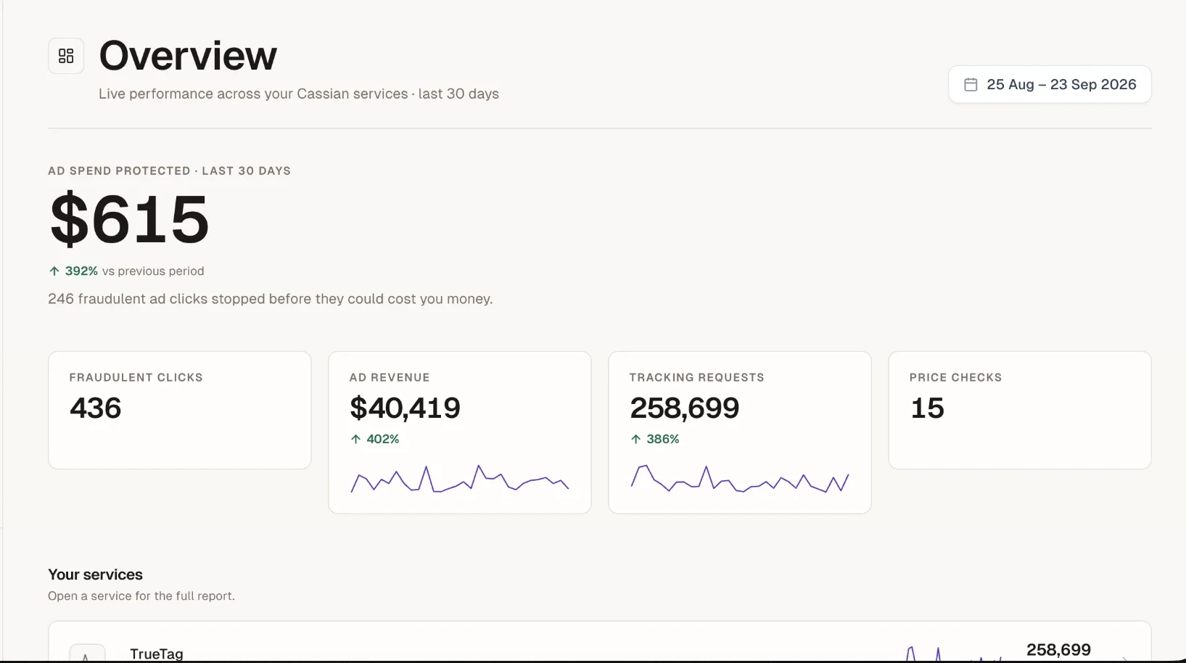Image resolution: width=1186 pixels, height=663 pixels.
Task: Click the 15 price checks value
Action: [927, 408]
